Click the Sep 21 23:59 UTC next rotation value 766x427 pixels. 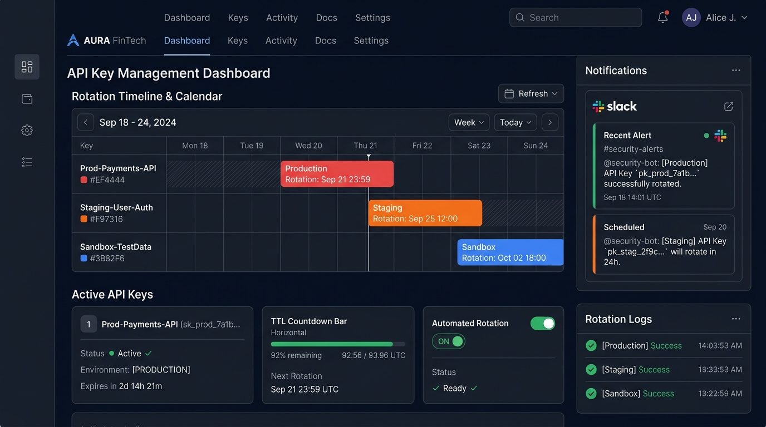pyautogui.click(x=305, y=389)
